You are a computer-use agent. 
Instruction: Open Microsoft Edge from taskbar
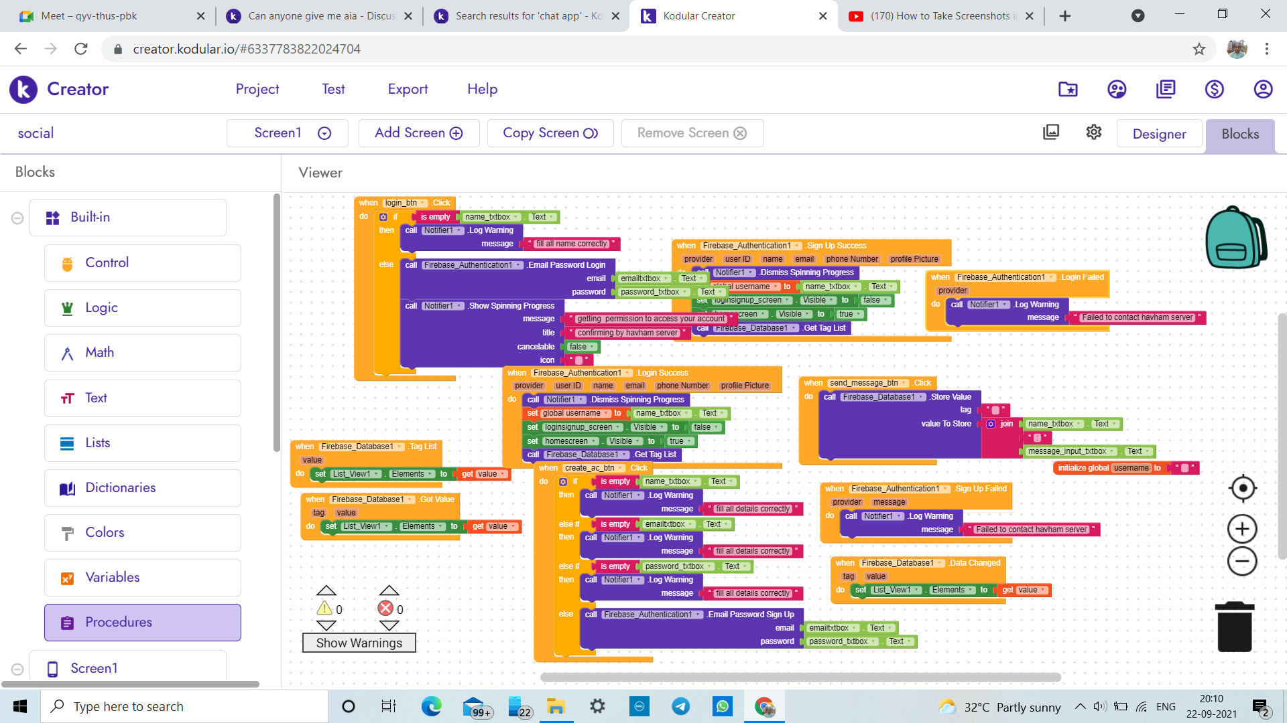432,706
